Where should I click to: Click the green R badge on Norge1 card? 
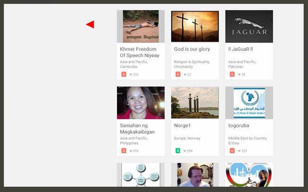click(x=178, y=151)
